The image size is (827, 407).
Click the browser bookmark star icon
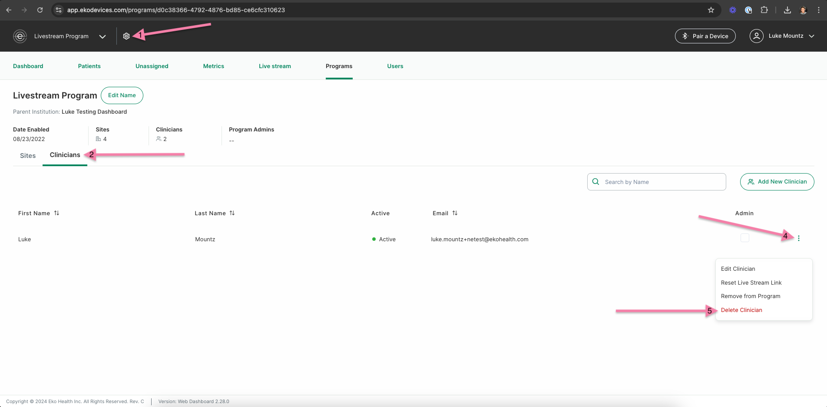pyautogui.click(x=711, y=10)
